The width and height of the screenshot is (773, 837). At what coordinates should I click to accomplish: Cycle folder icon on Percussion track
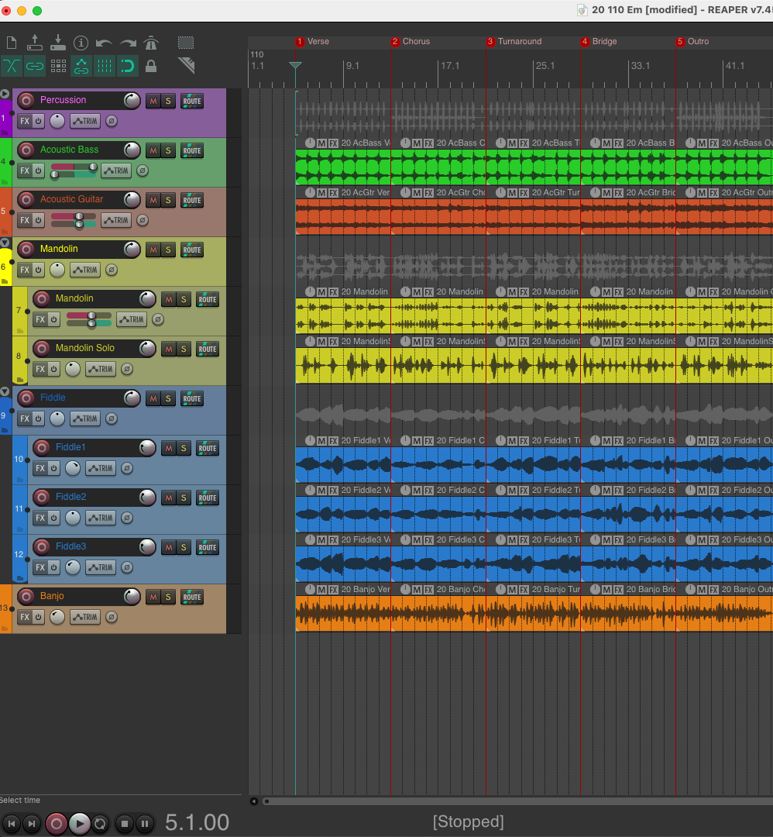pos(5,132)
